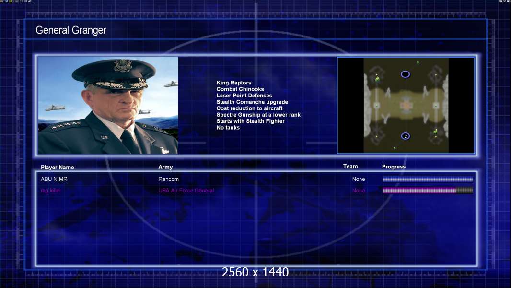Click USA Air Force General army entry
The image size is (511, 288).
(186, 191)
